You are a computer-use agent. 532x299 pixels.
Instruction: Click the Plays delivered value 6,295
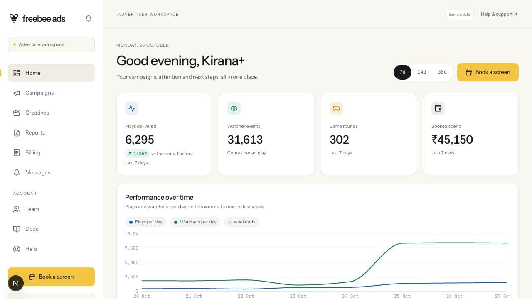[140, 140]
